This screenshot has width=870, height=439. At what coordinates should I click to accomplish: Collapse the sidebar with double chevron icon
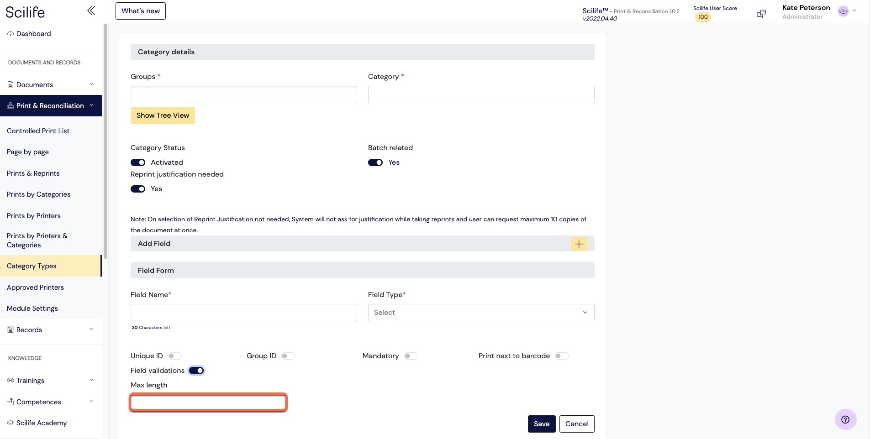pyautogui.click(x=91, y=10)
